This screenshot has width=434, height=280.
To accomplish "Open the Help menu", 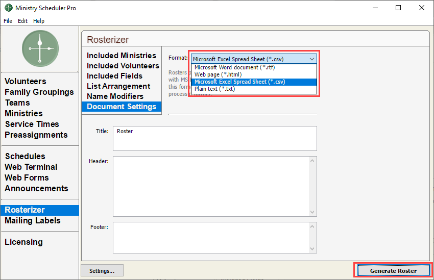I will pyautogui.click(x=39, y=21).
